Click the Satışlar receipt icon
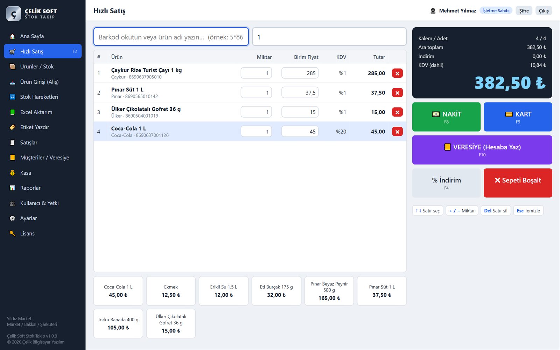Viewport: 560px width, 350px height. pos(13,142)
